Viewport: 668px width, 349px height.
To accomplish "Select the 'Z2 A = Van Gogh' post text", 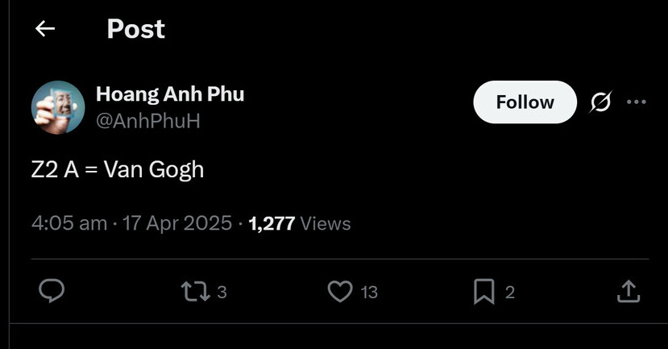I will (x=118, y=169).
